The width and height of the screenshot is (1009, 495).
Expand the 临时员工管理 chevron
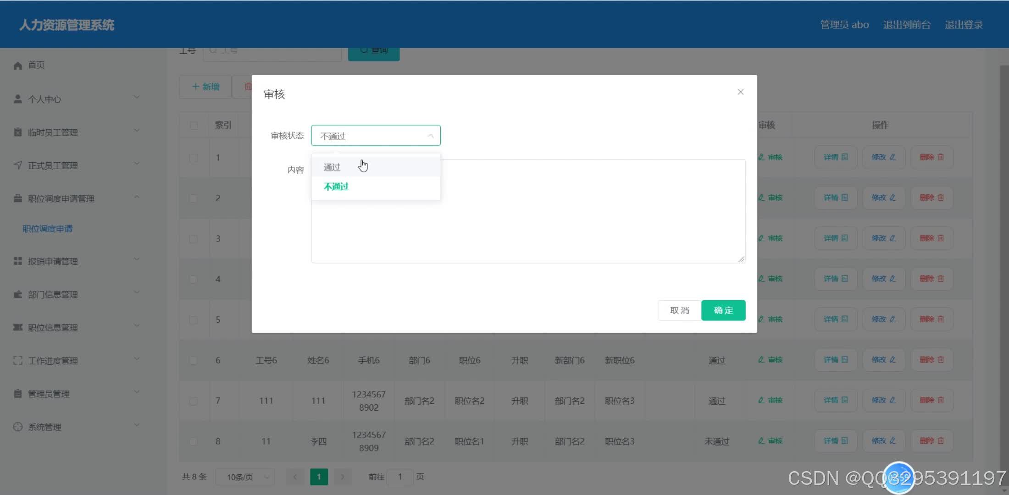(x=136, y=131)
